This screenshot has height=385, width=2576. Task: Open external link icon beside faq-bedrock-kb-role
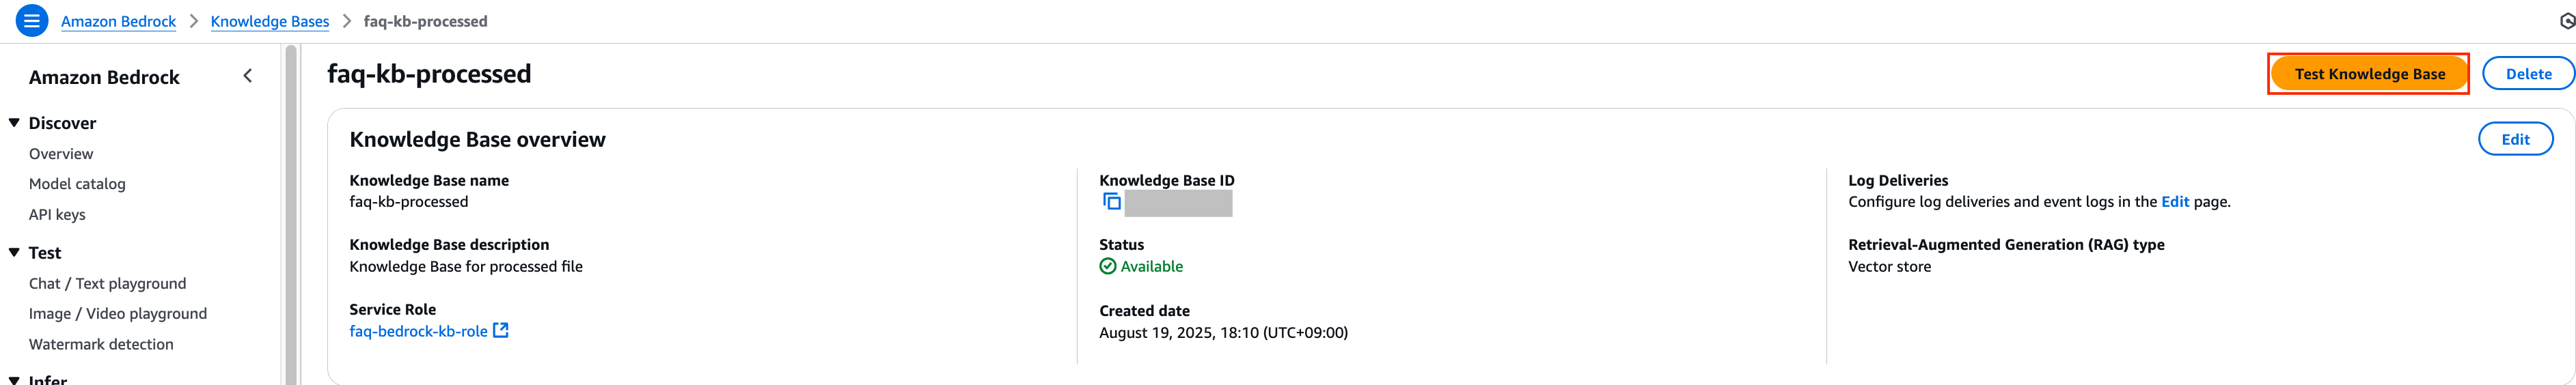[501, 330]
